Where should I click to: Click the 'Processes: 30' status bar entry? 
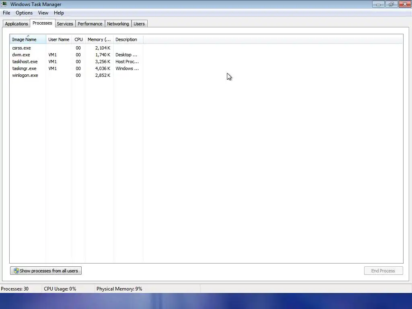click(x=15, y=289)
